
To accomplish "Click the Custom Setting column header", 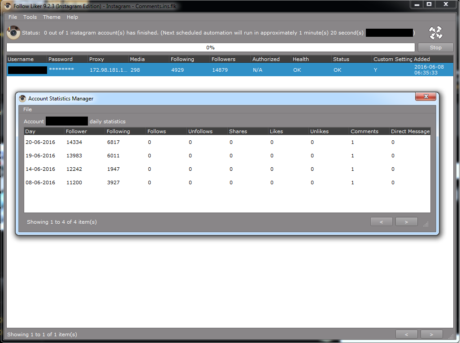I will click(392, 59).
